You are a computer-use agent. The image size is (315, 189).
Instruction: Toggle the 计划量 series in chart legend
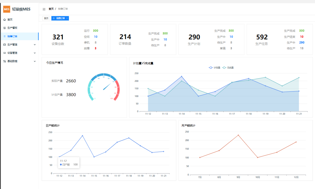point(215,67)
